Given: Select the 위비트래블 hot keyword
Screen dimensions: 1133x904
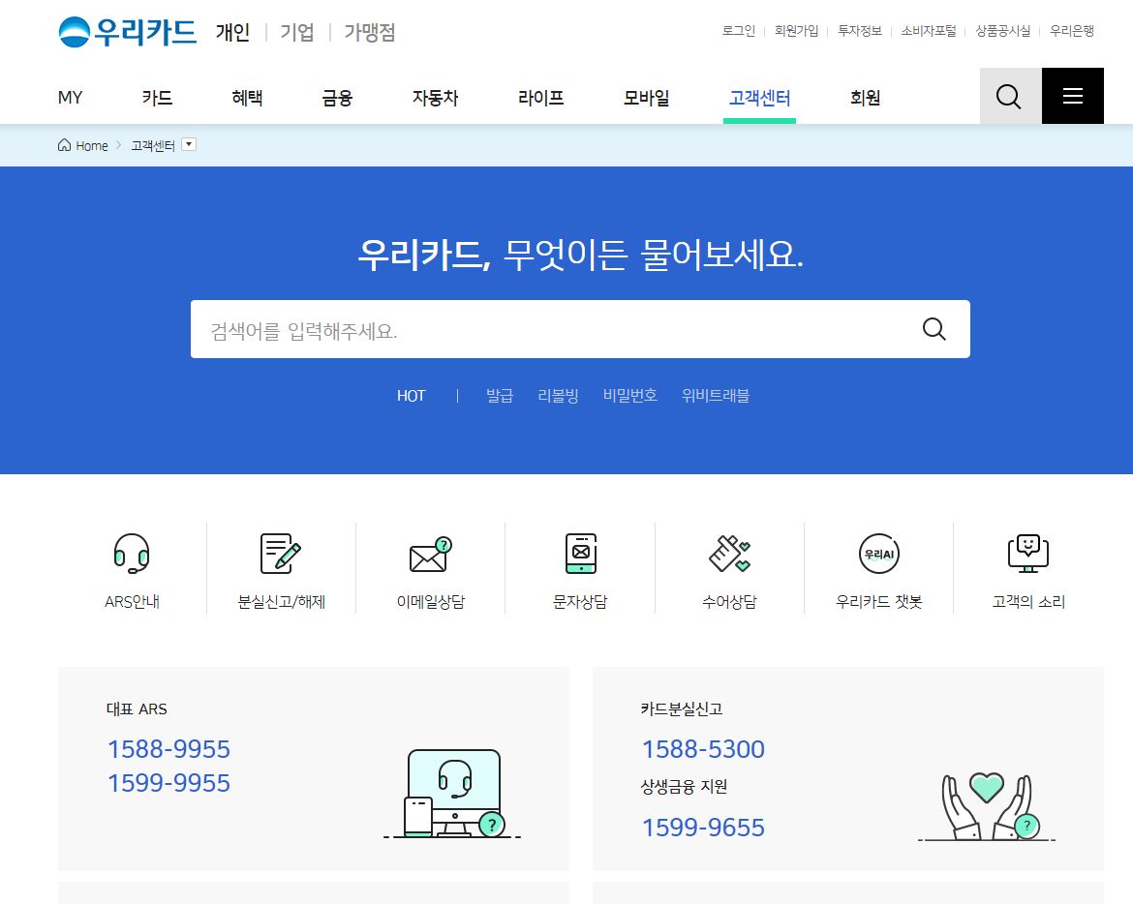Looking at the screenshot, I should (x=716, y=396).
